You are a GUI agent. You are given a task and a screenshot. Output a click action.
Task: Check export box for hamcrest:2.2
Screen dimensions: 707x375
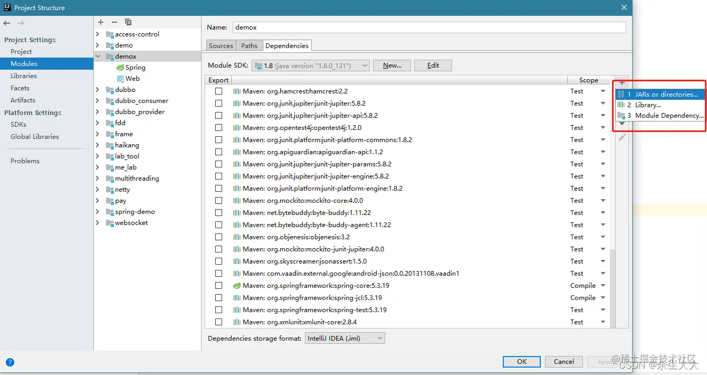pyautogui.click(x=218, y=91)
